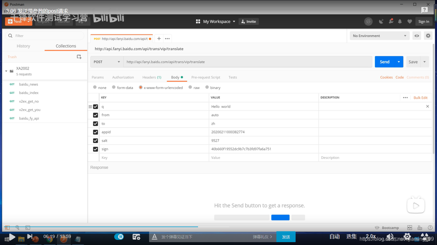Collapse the XA2002 collection
437x245 pixels.
click(x=6, y=71)
